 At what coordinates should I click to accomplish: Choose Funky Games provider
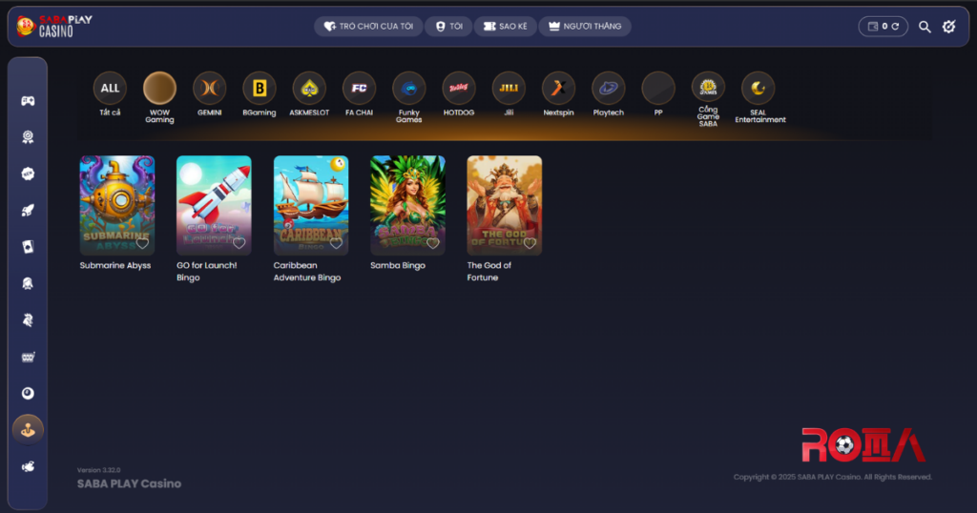click(408, 89)
